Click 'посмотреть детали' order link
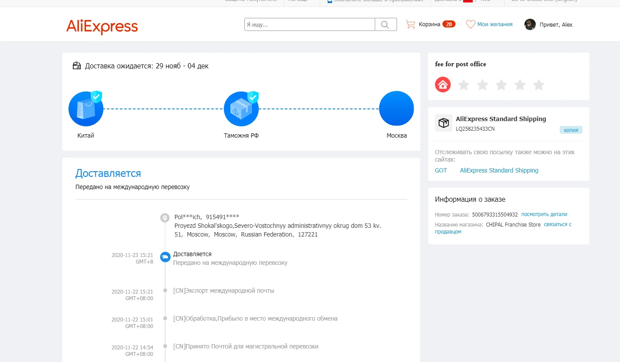 point(545,214)
